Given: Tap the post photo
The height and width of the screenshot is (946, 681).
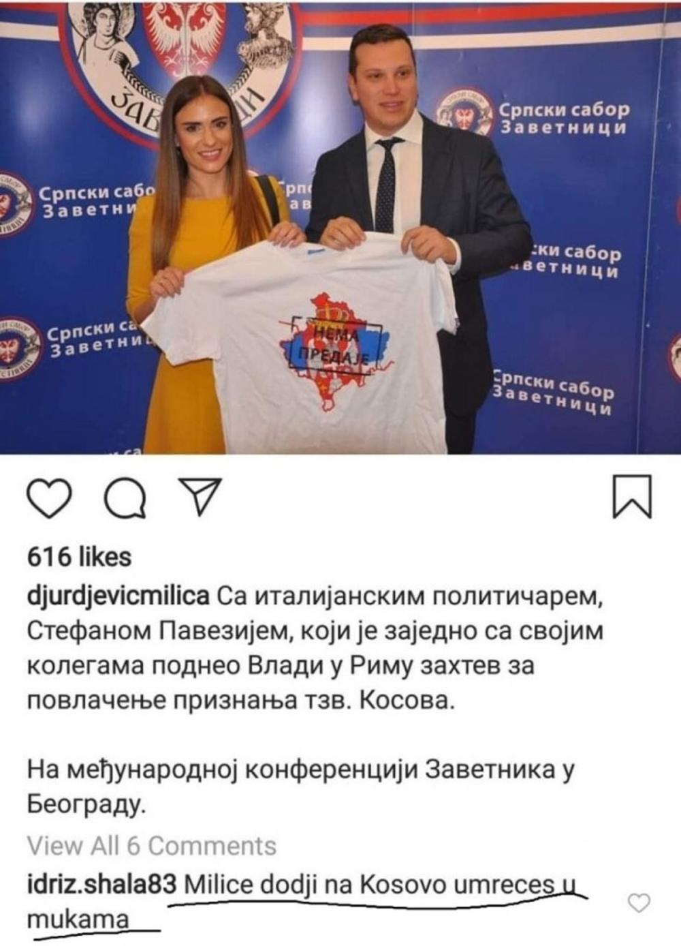Looking at the screenshot, I should (x=340, y=227).
